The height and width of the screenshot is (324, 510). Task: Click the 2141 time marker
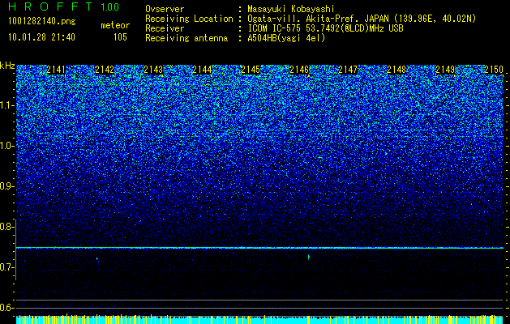tap(56, 70)
